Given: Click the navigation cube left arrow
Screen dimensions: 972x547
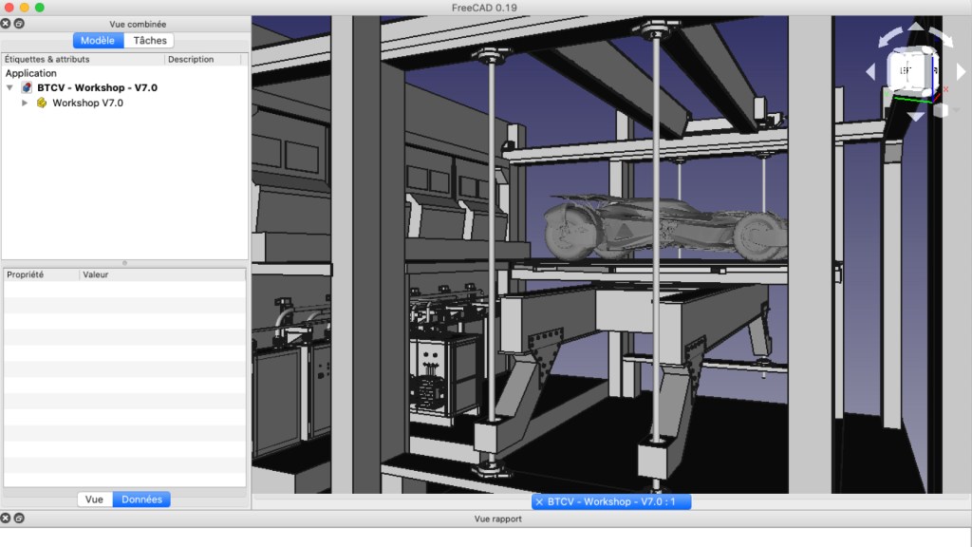Looking at the screenshot, I should 869,72.
